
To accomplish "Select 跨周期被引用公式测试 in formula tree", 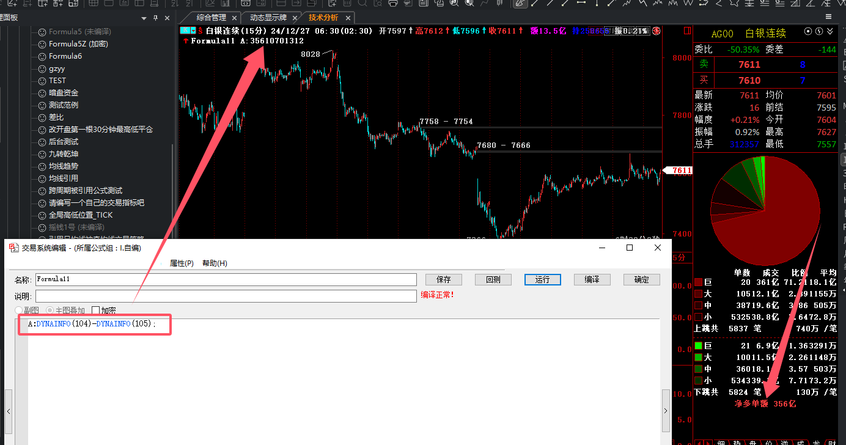I will (86, 191).
